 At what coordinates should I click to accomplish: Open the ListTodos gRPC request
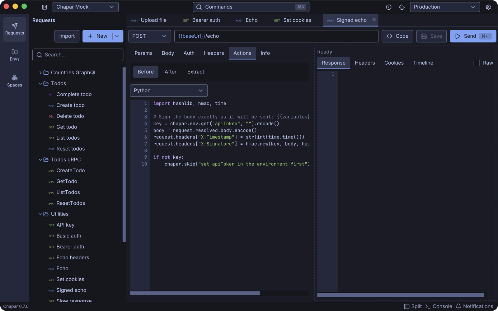point(68,192)
